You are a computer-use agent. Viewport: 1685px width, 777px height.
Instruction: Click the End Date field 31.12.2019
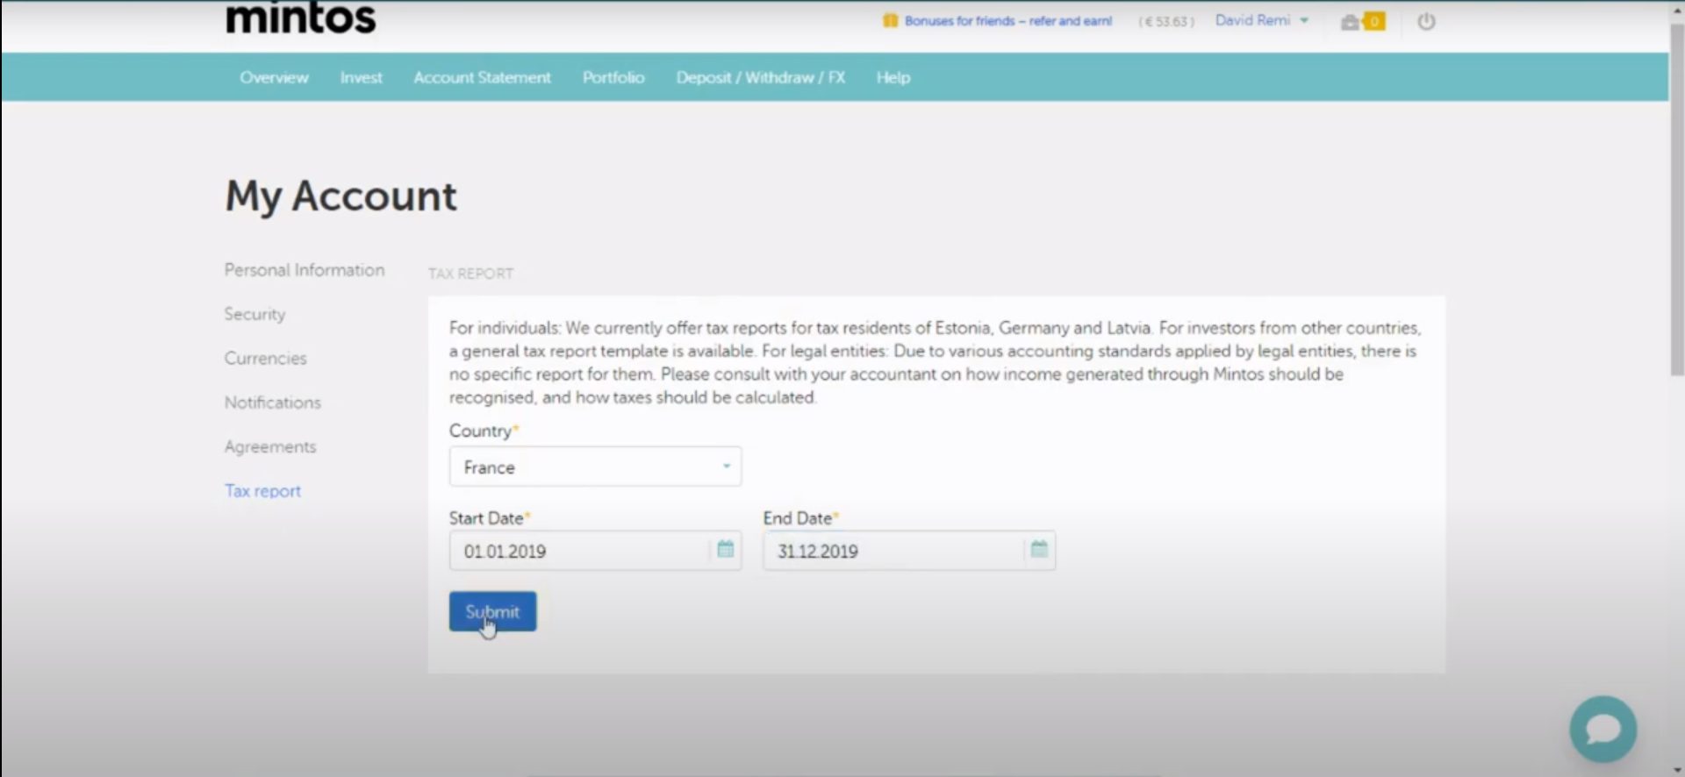coord(908,551)
